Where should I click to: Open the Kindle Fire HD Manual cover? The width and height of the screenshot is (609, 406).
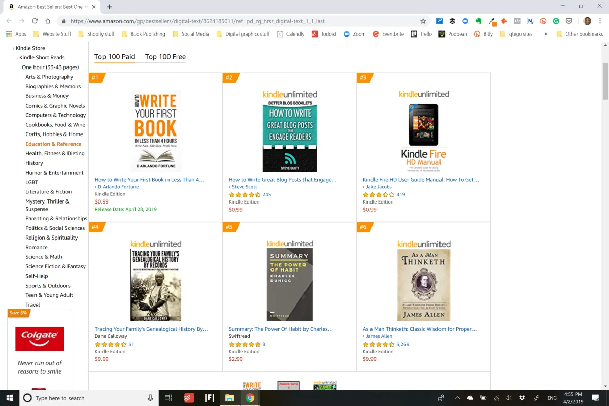coord(424,131)
